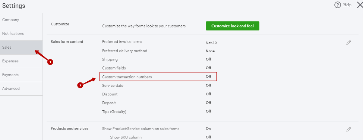Viewport: 363px width, 140px height.
Task: Click On value for Product/Service column
Action: [208, 128]
